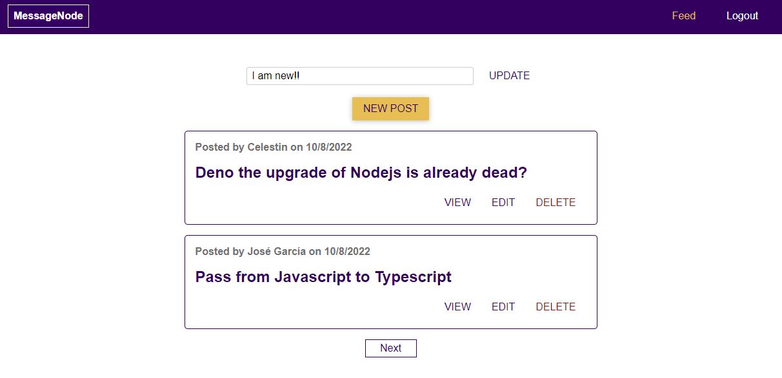
Task: Click the Deno post title heading
Action: tap(361, 173)
